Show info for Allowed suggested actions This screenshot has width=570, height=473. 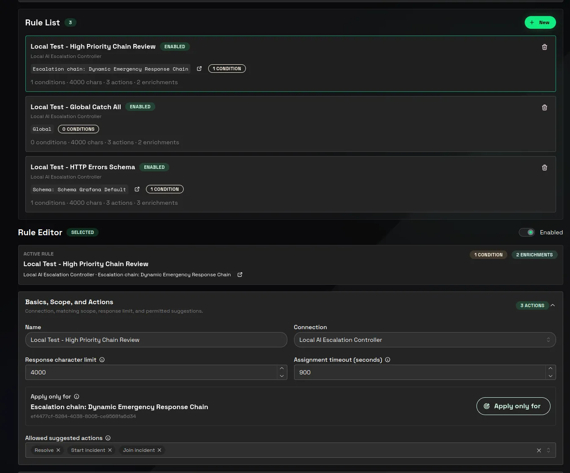coord(108,438)
